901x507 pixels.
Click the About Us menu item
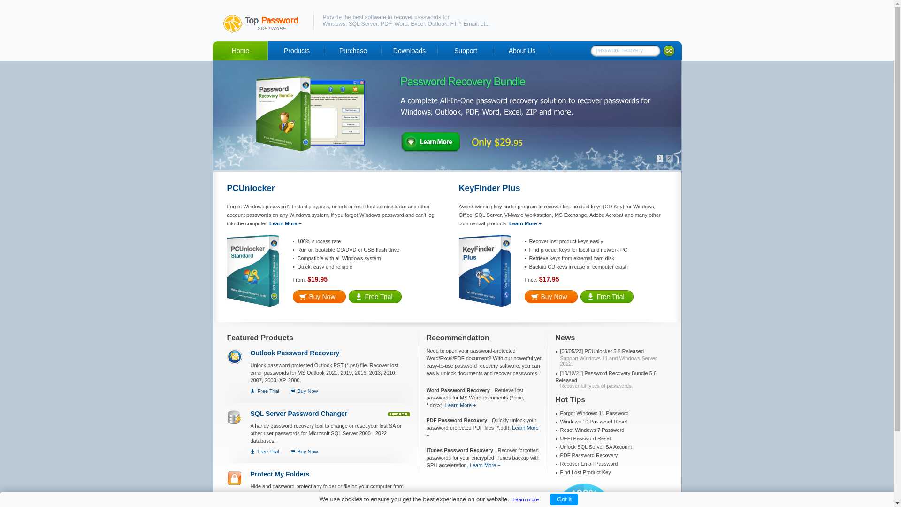click(x=522, y=51)
